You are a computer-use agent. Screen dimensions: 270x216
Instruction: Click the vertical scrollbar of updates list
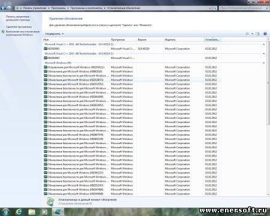268,119
